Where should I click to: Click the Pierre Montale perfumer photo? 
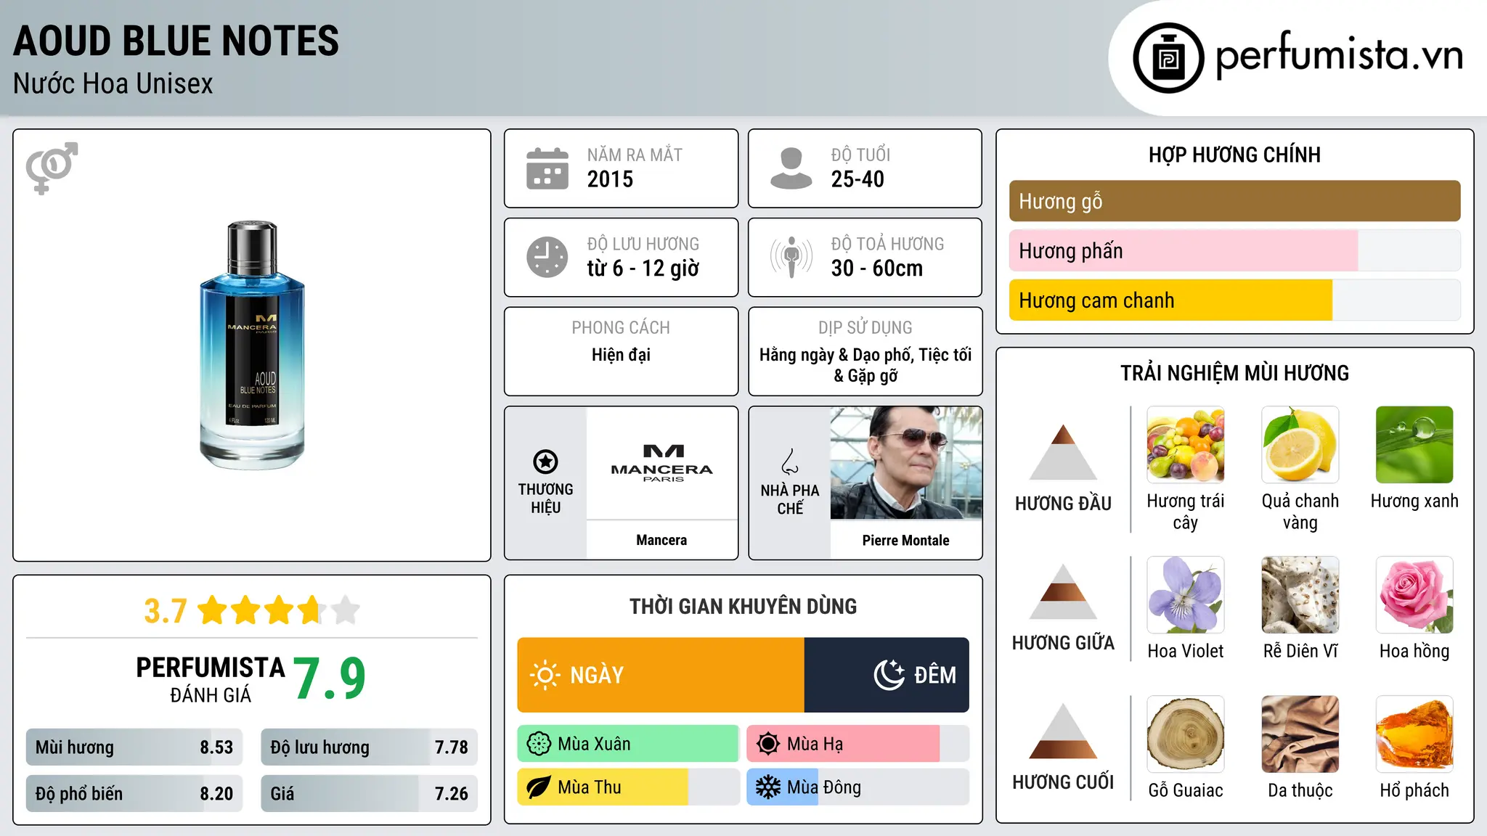point(906,463)
